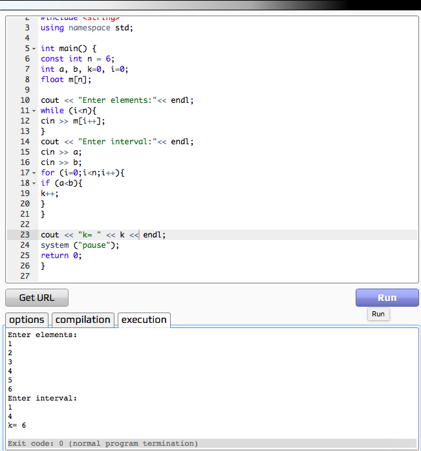The width and height of the screenshot is (421, 451).
Task: Click the using namespace std line
Action: tap(87, 28)
